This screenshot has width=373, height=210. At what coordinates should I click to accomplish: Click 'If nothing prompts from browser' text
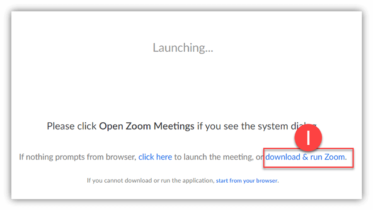[x=77, y=157]
